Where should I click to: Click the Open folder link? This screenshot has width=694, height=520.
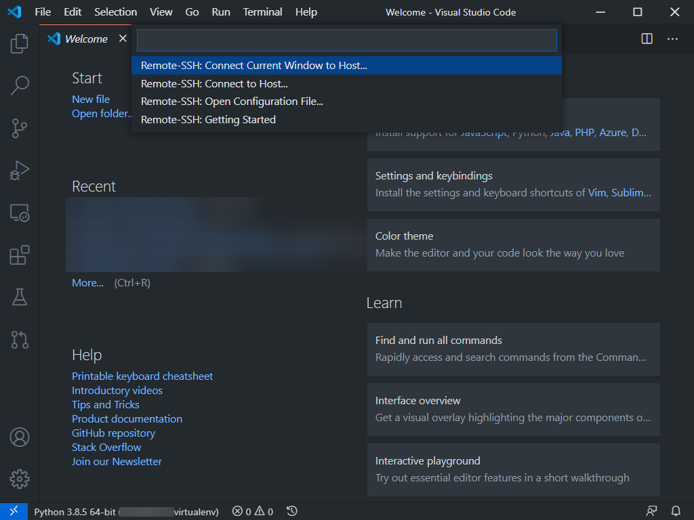tap(102, 114)
